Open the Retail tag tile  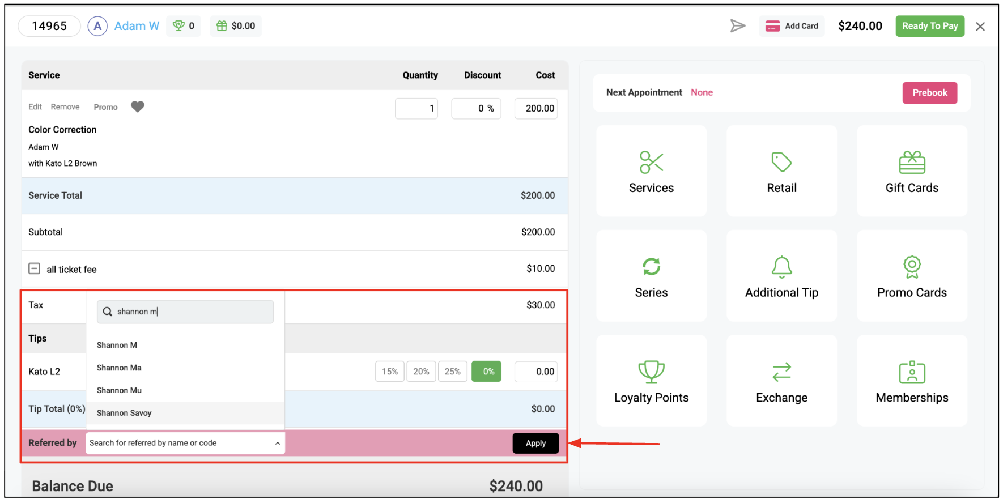781,171
